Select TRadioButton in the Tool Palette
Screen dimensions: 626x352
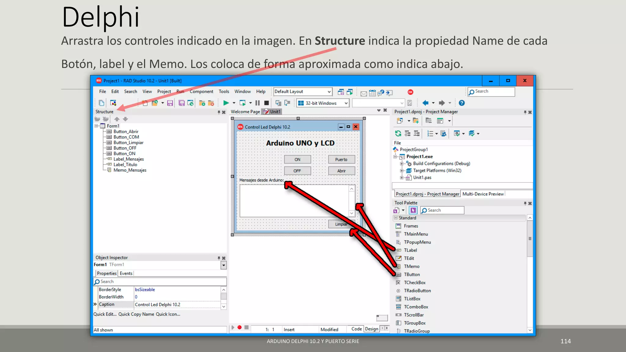click(417, 291)
